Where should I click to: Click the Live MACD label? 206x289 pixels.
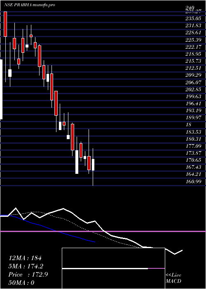(173, 278)
